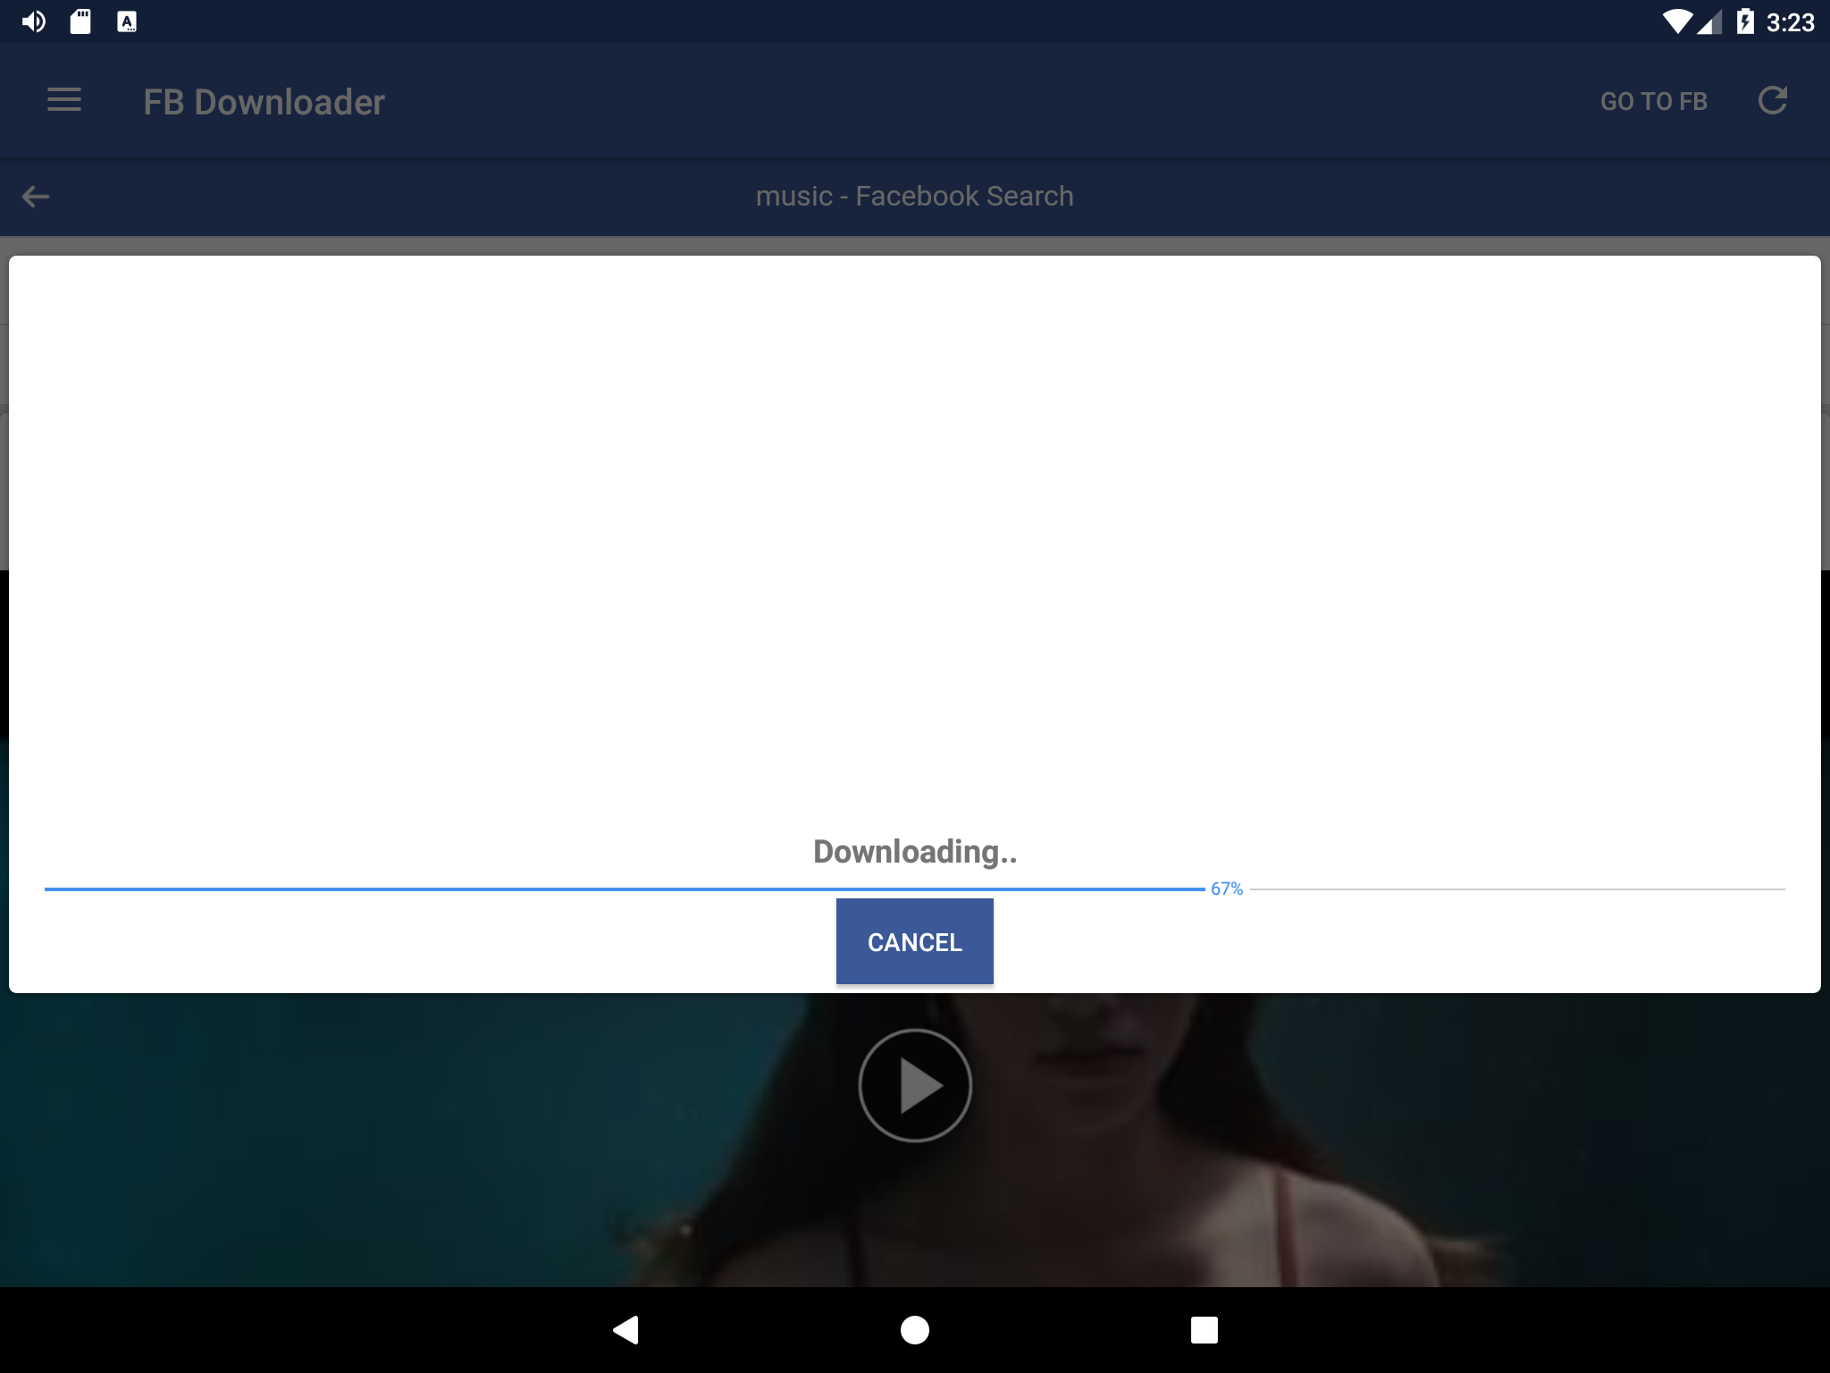
Task: Tap the cellular signal icon
Action: tap(1709, 22)
